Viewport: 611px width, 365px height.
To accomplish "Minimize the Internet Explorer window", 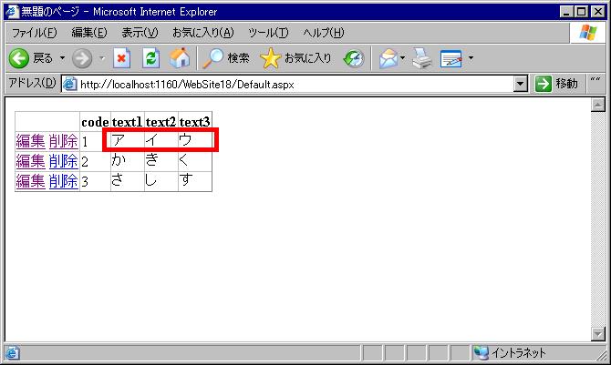I will click(567, 12).
